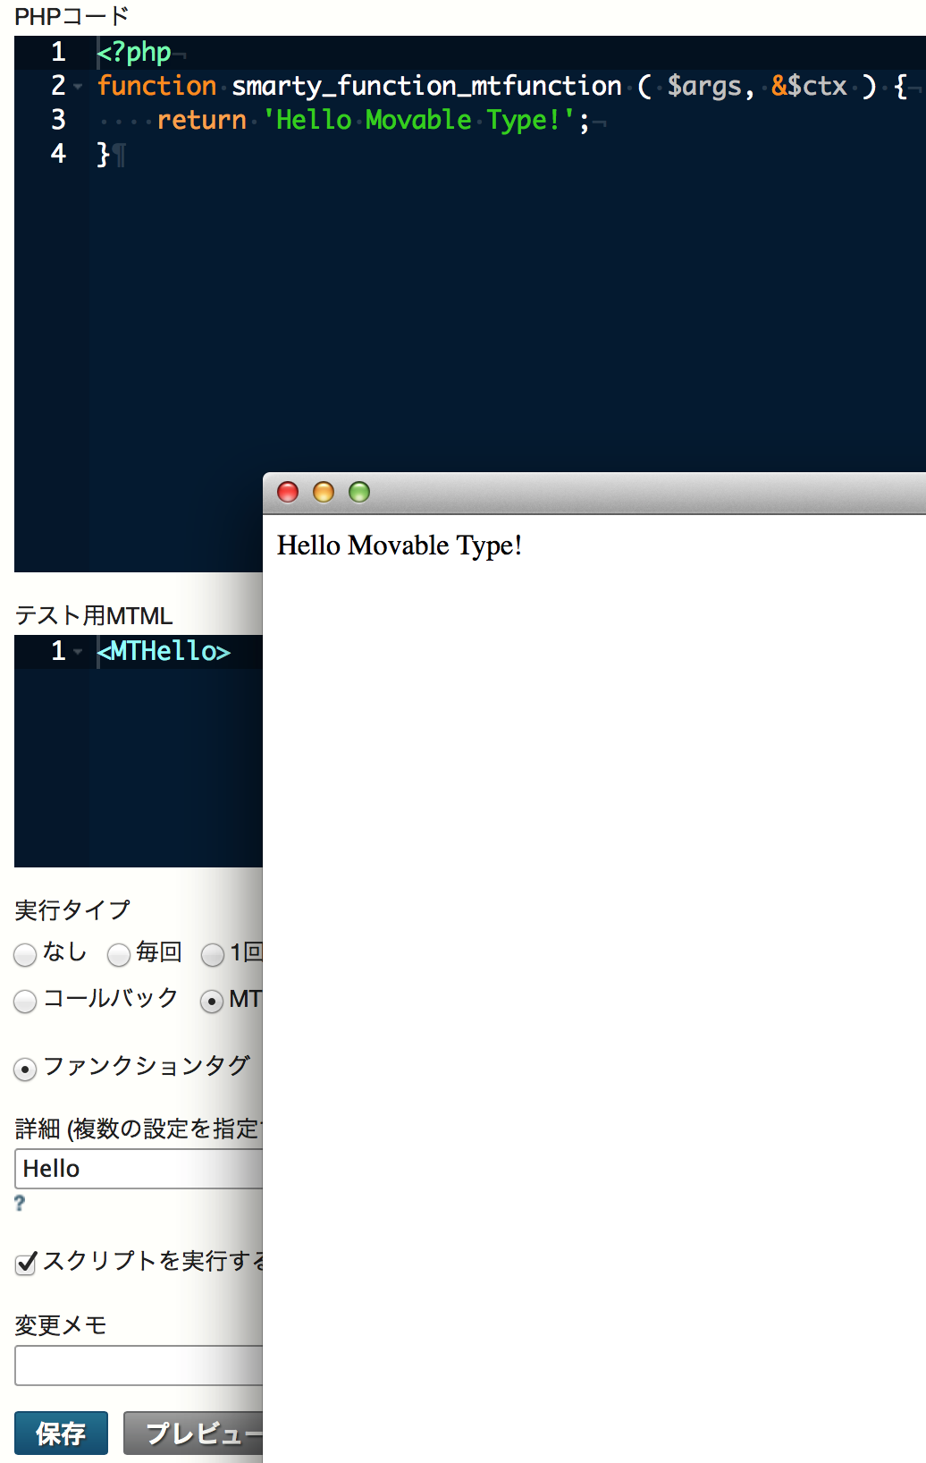Select the なし execution type radio
This screenshot has height=1463, width=926.
(x=26, y=955)
